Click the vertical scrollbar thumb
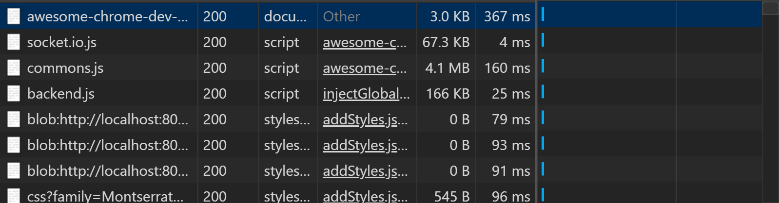779x203 pixels. 770,8
